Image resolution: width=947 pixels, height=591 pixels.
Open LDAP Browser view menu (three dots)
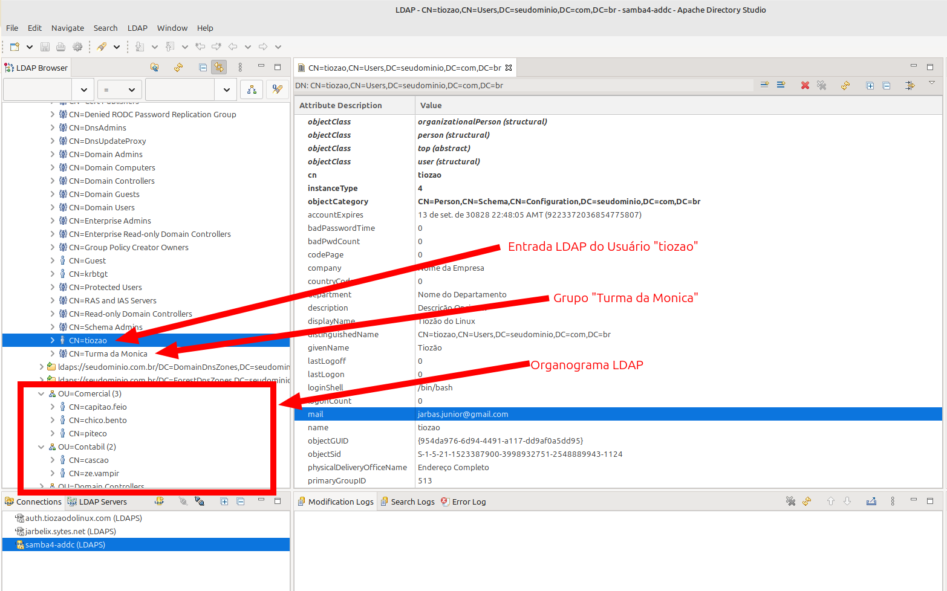pyautogui.click(x=240, y=67)
